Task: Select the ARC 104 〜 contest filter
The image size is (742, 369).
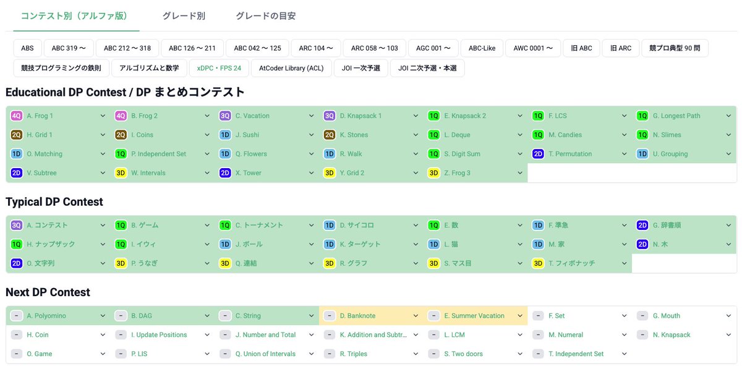Action: click(316, 48)
